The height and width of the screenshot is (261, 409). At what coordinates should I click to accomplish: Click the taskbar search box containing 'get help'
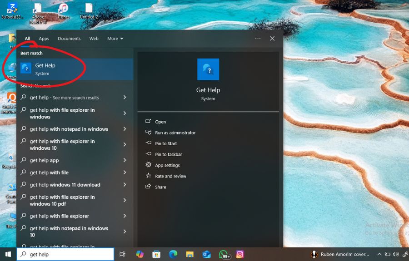(65, 254)
